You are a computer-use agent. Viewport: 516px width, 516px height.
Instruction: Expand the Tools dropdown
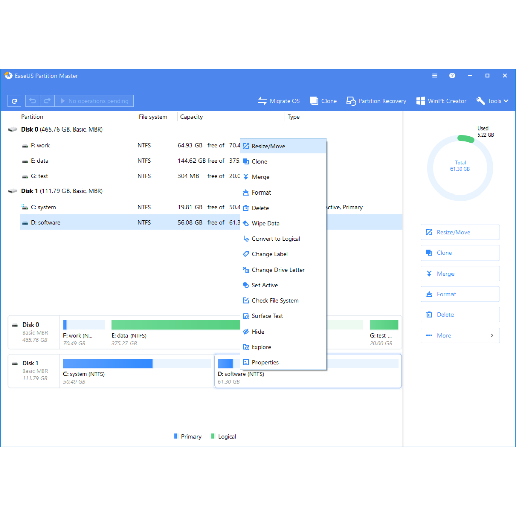click(492, 101)
